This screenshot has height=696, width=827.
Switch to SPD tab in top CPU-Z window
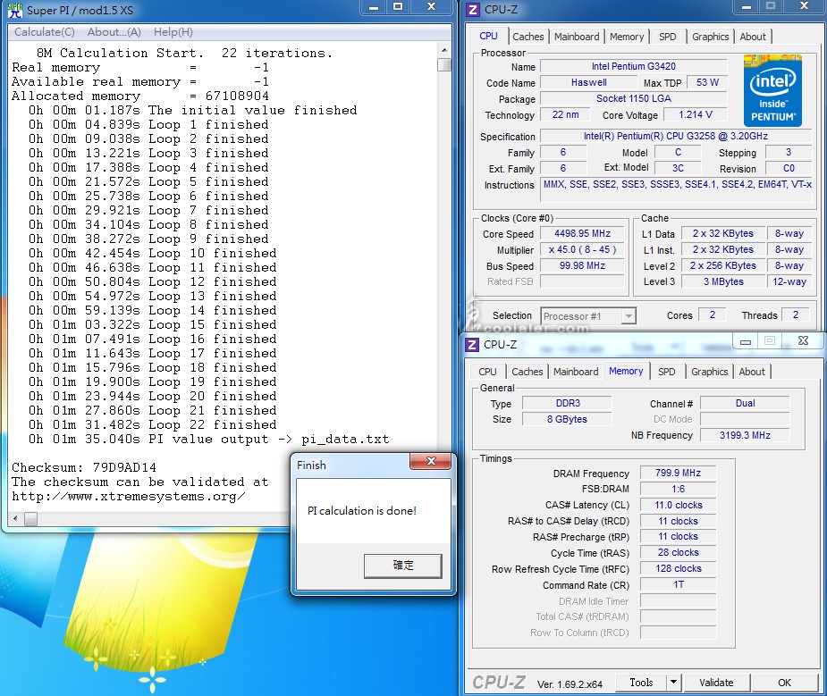tap(667, 37)
